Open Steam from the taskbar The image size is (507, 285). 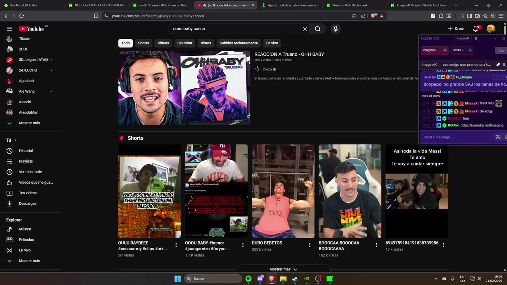pos(295,279)
